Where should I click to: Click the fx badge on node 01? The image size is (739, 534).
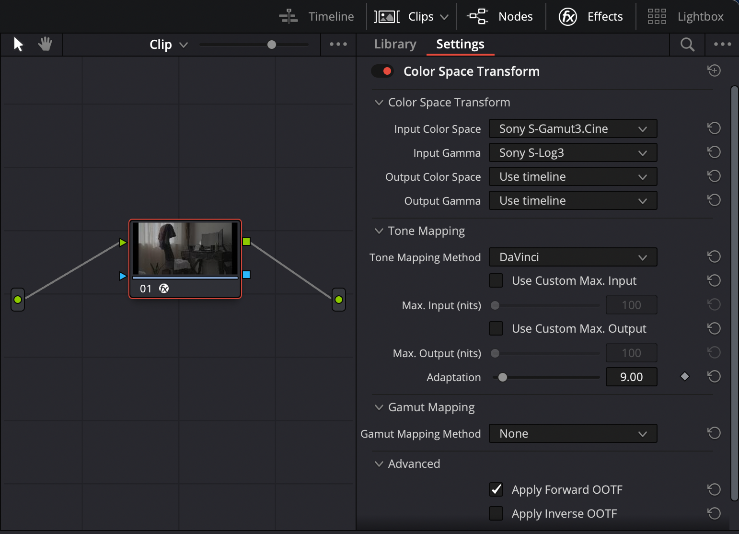pos(164,289)
